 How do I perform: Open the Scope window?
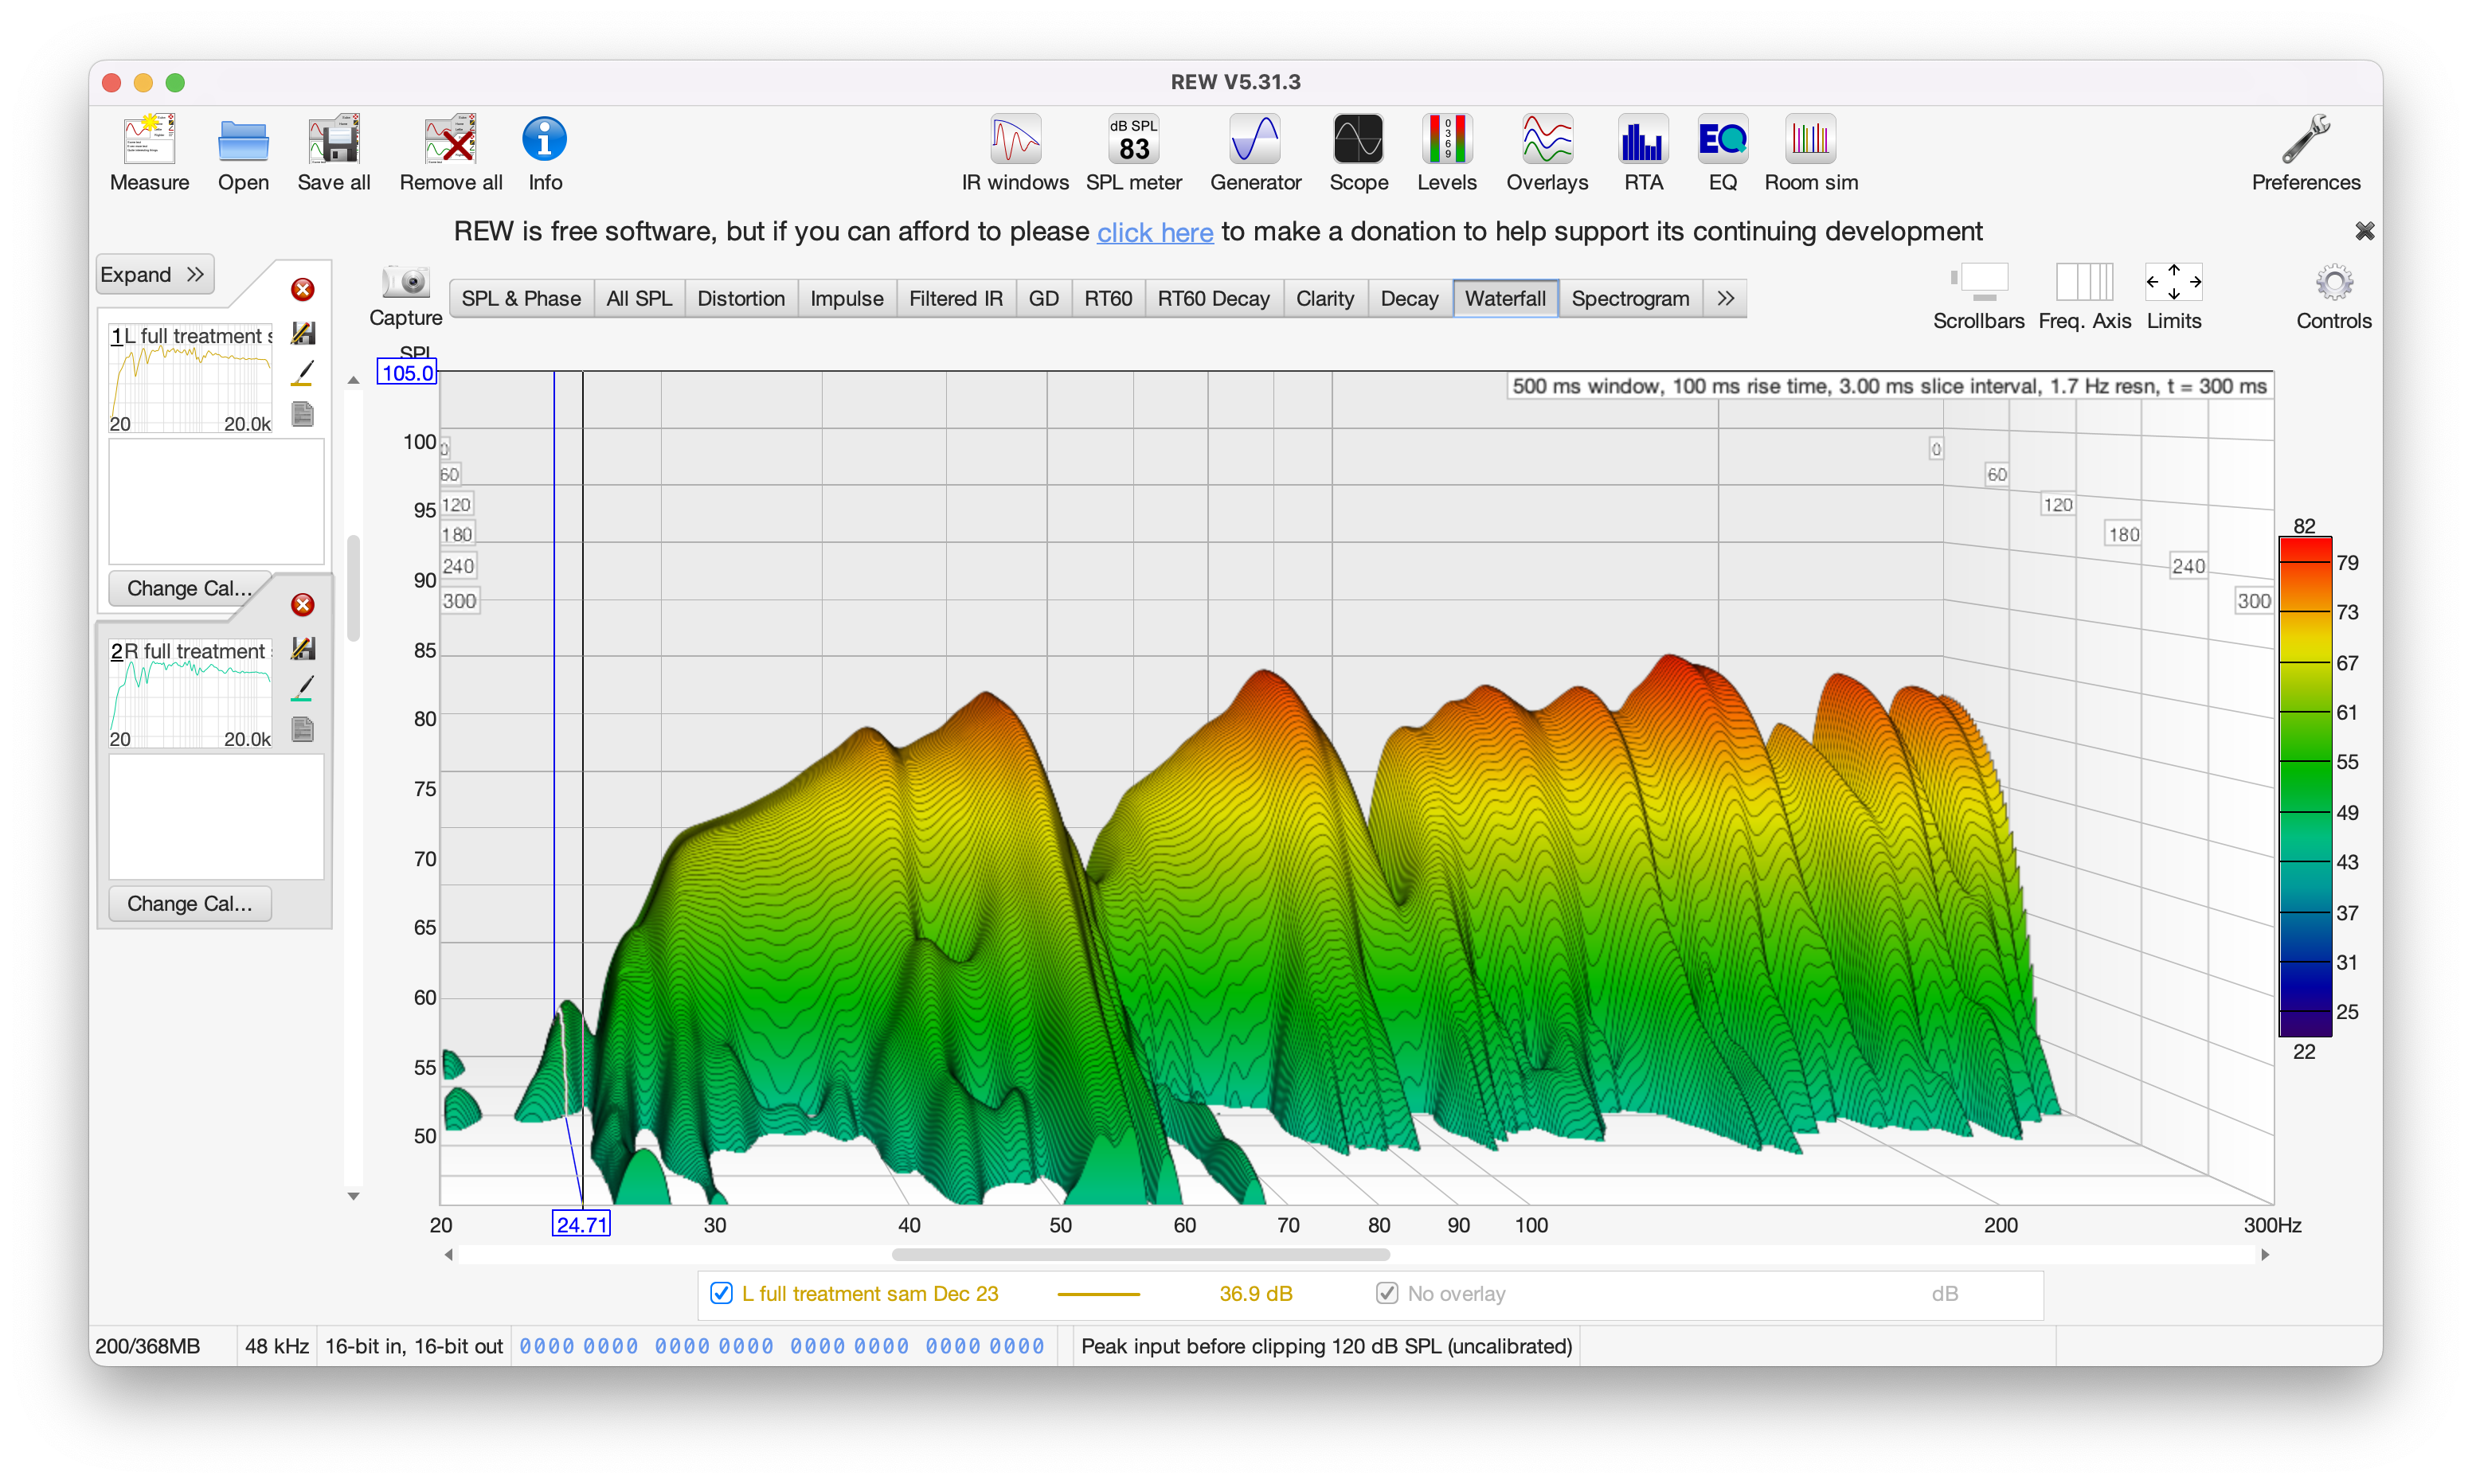click(x=1358, y=152)
